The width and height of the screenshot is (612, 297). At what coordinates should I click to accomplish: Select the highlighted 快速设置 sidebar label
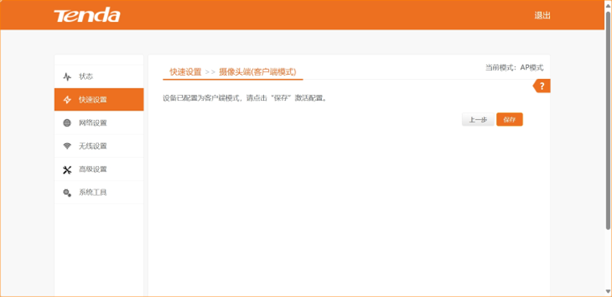click(x=93, y=100)
